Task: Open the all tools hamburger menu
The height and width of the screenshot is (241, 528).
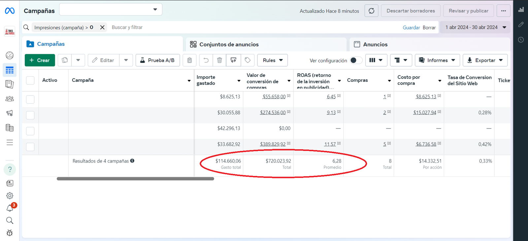Action: [x=10, y=142]
